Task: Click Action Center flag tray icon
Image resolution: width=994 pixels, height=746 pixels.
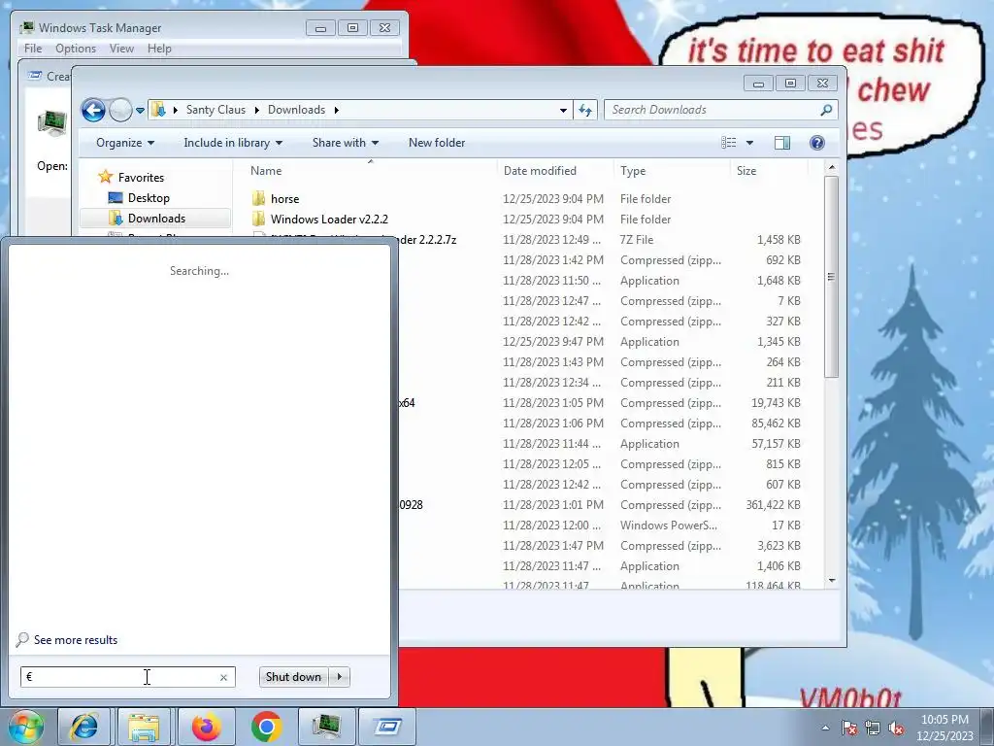Action: click(849, 728)
